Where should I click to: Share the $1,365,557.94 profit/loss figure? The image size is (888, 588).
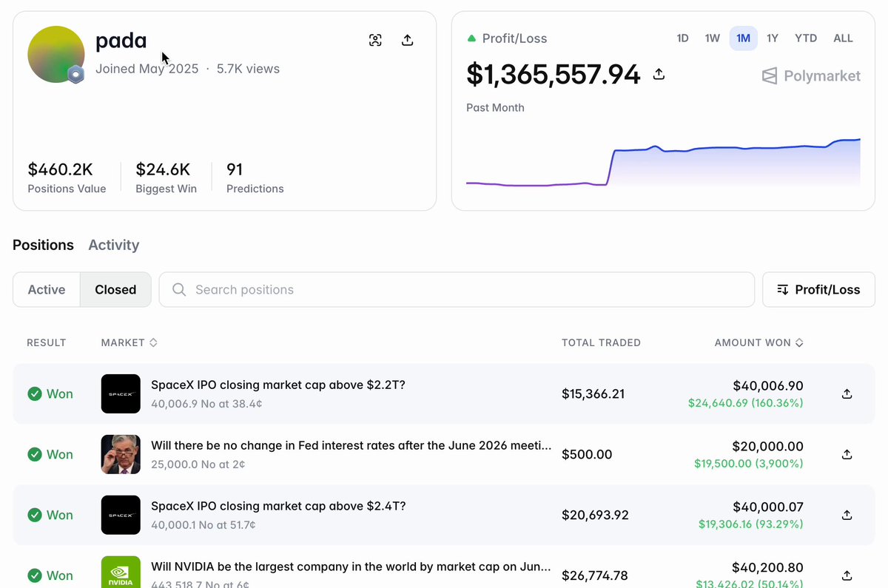(659, 74)
